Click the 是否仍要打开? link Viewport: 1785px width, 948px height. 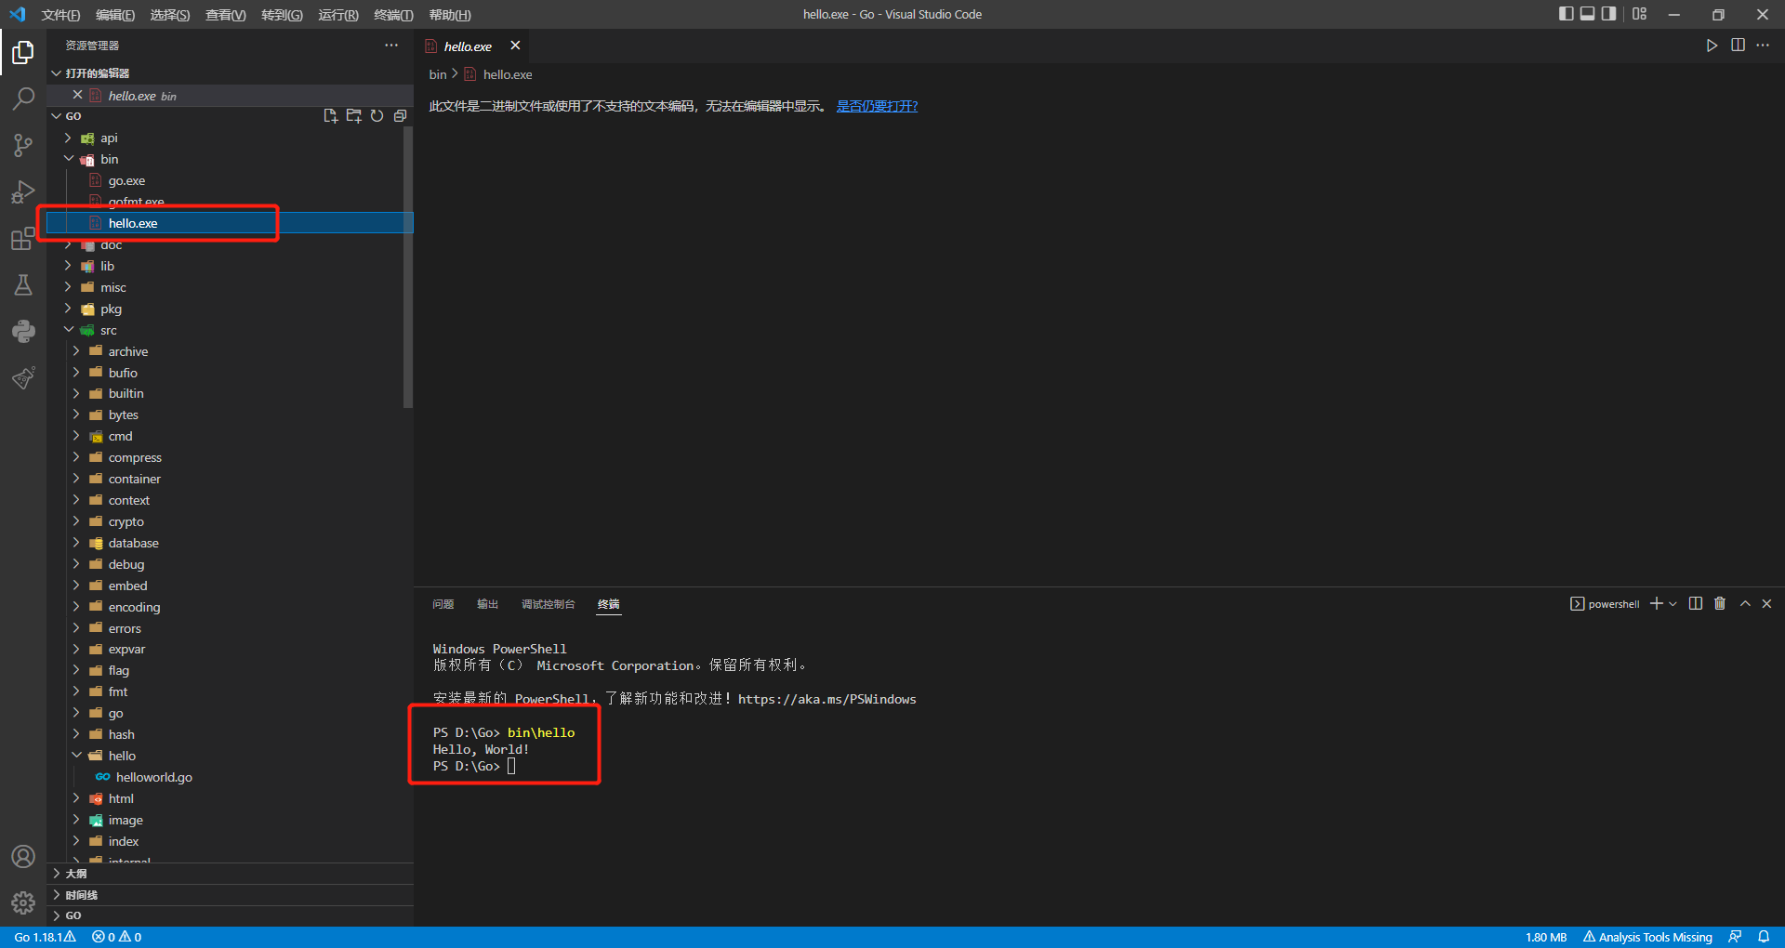click(877, 106)
